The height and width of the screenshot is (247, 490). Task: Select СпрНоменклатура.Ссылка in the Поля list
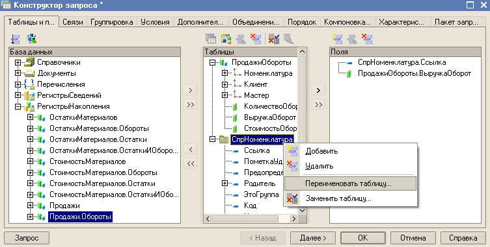402,62
